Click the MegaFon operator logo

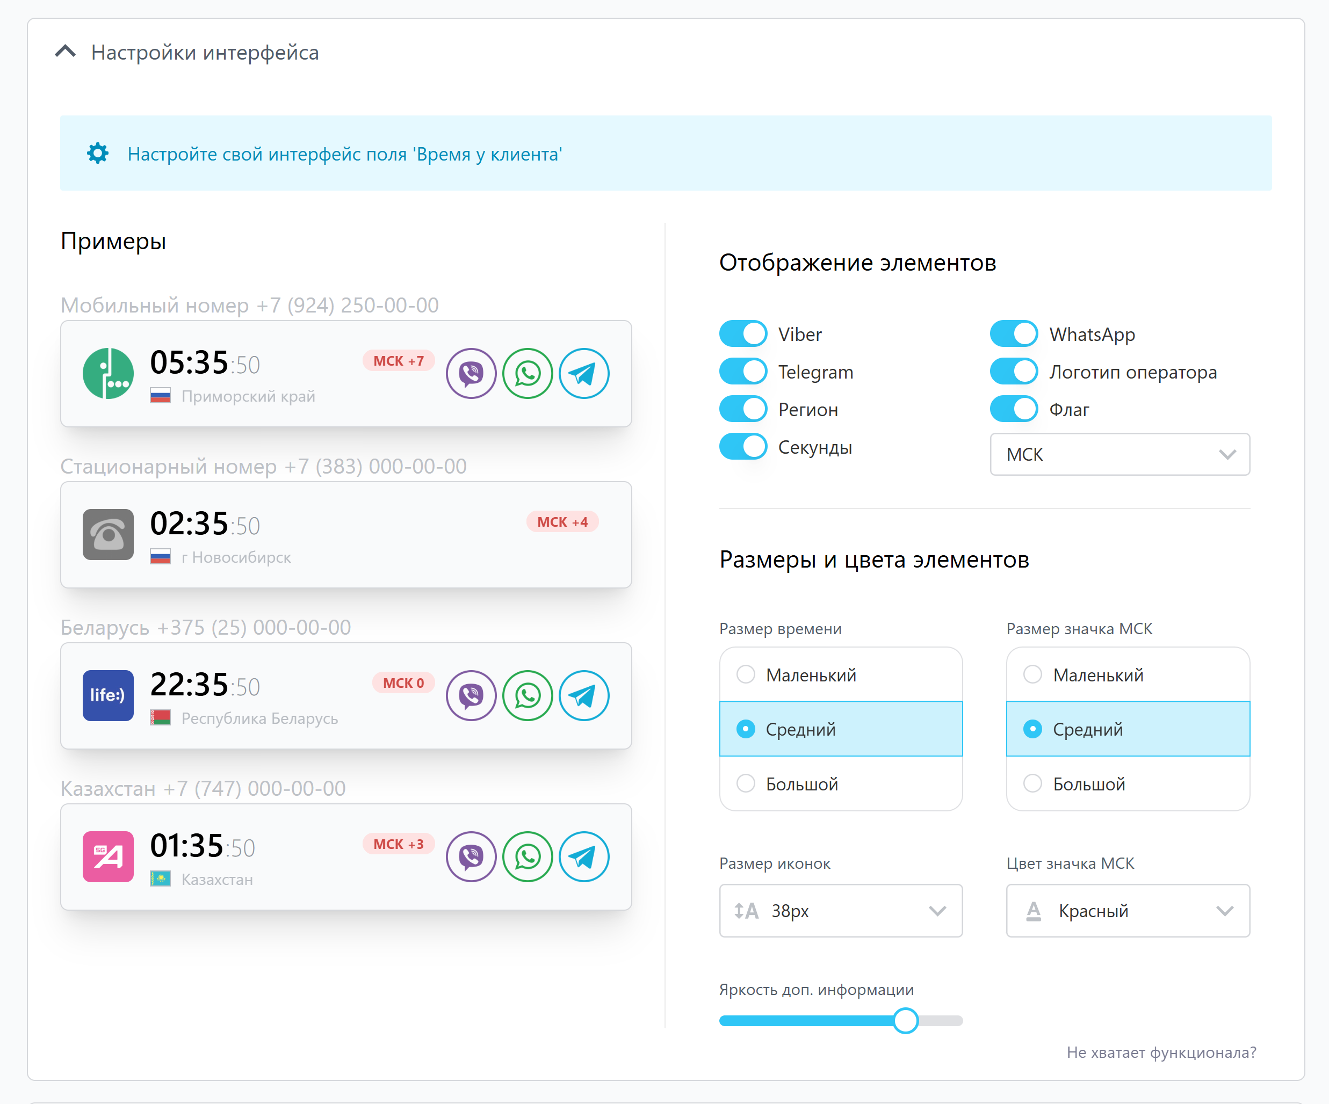108,373
